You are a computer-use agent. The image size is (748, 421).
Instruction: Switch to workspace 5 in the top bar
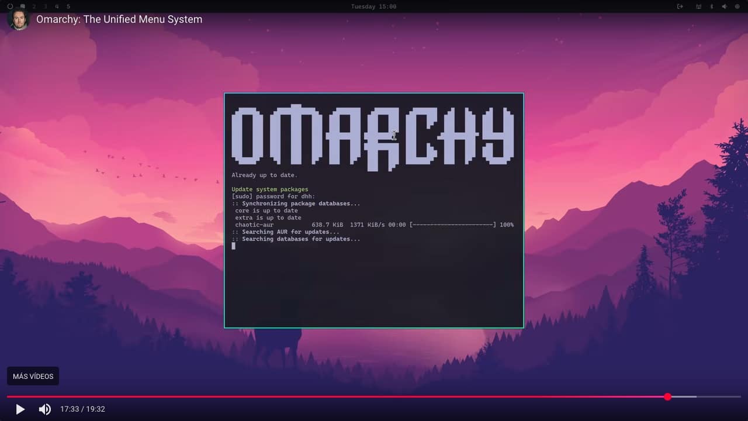(x=68, y=6)
